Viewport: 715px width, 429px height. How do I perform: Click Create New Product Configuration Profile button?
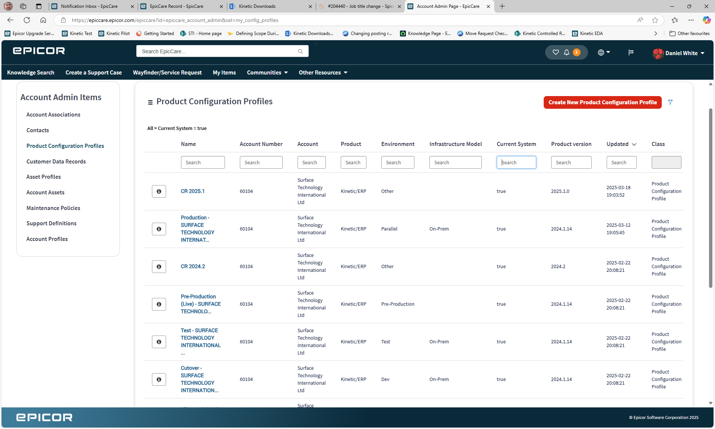(x=603, y=102)
